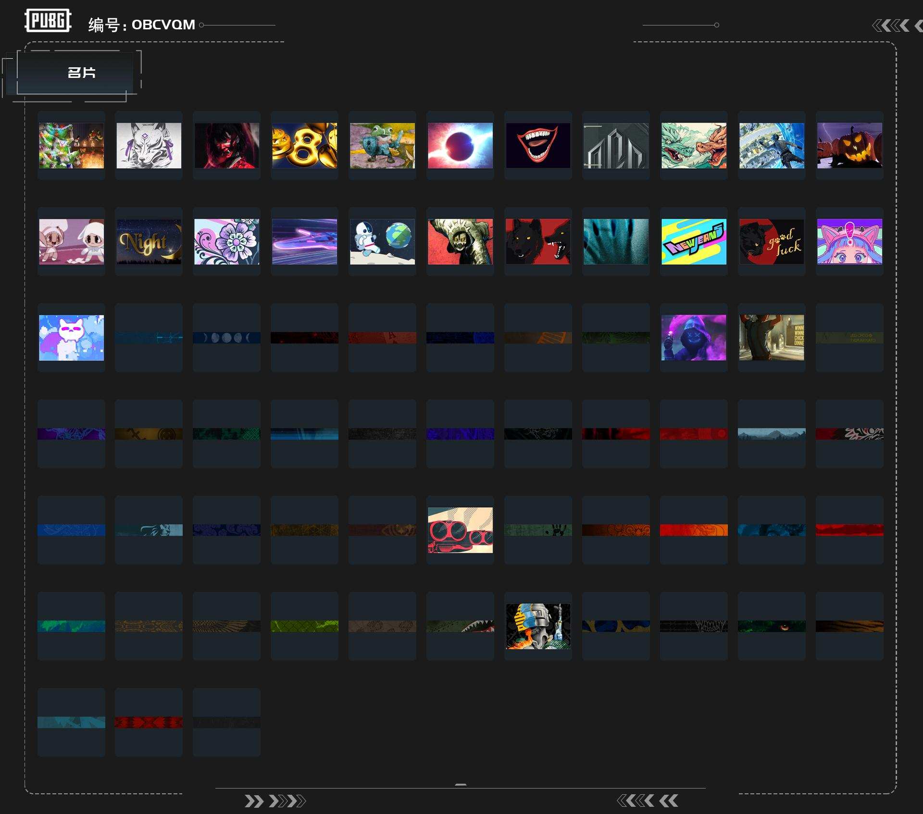Choose the pixel cat card
Screen dimensions: 923x814
71,338
